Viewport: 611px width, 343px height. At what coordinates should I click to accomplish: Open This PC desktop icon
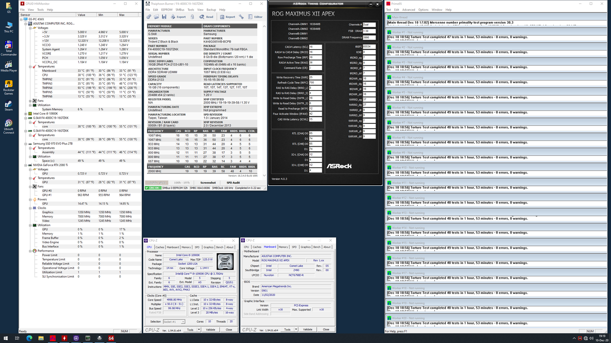9,27
